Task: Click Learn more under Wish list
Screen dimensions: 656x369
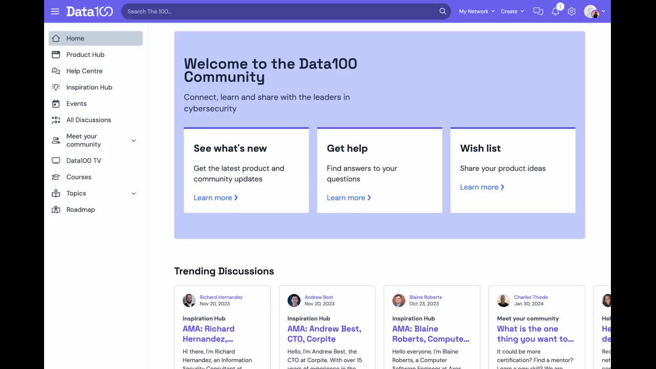Action: coord(482,187)
